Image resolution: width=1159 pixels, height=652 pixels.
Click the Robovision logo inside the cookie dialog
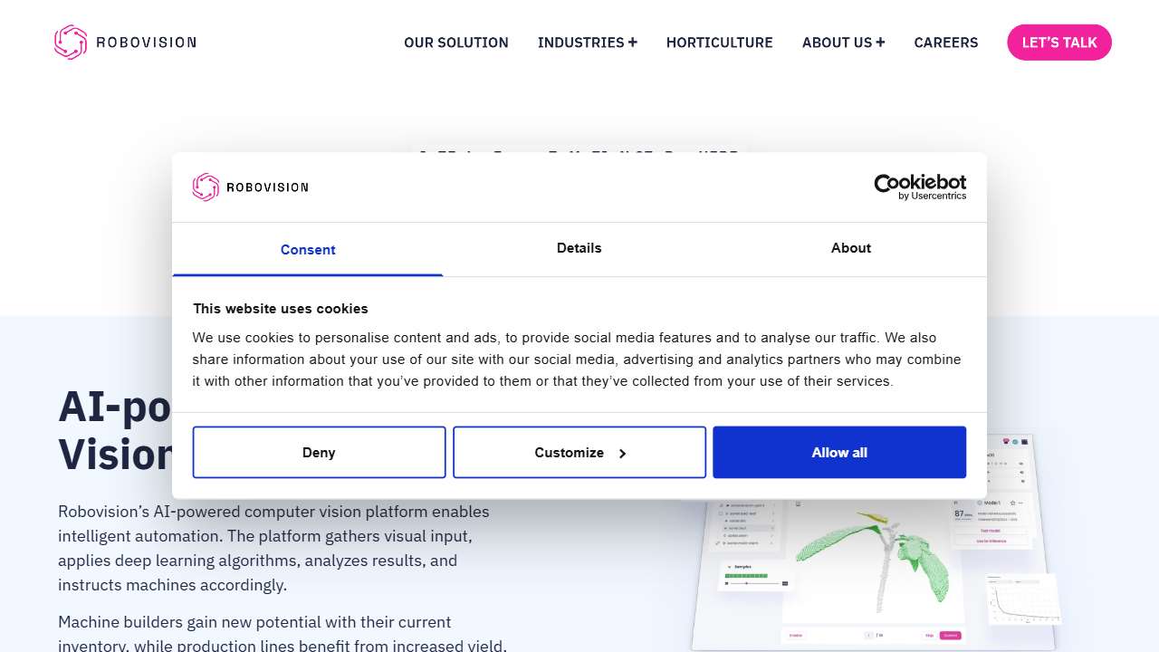pyautogui.click(x=250, y=187)
